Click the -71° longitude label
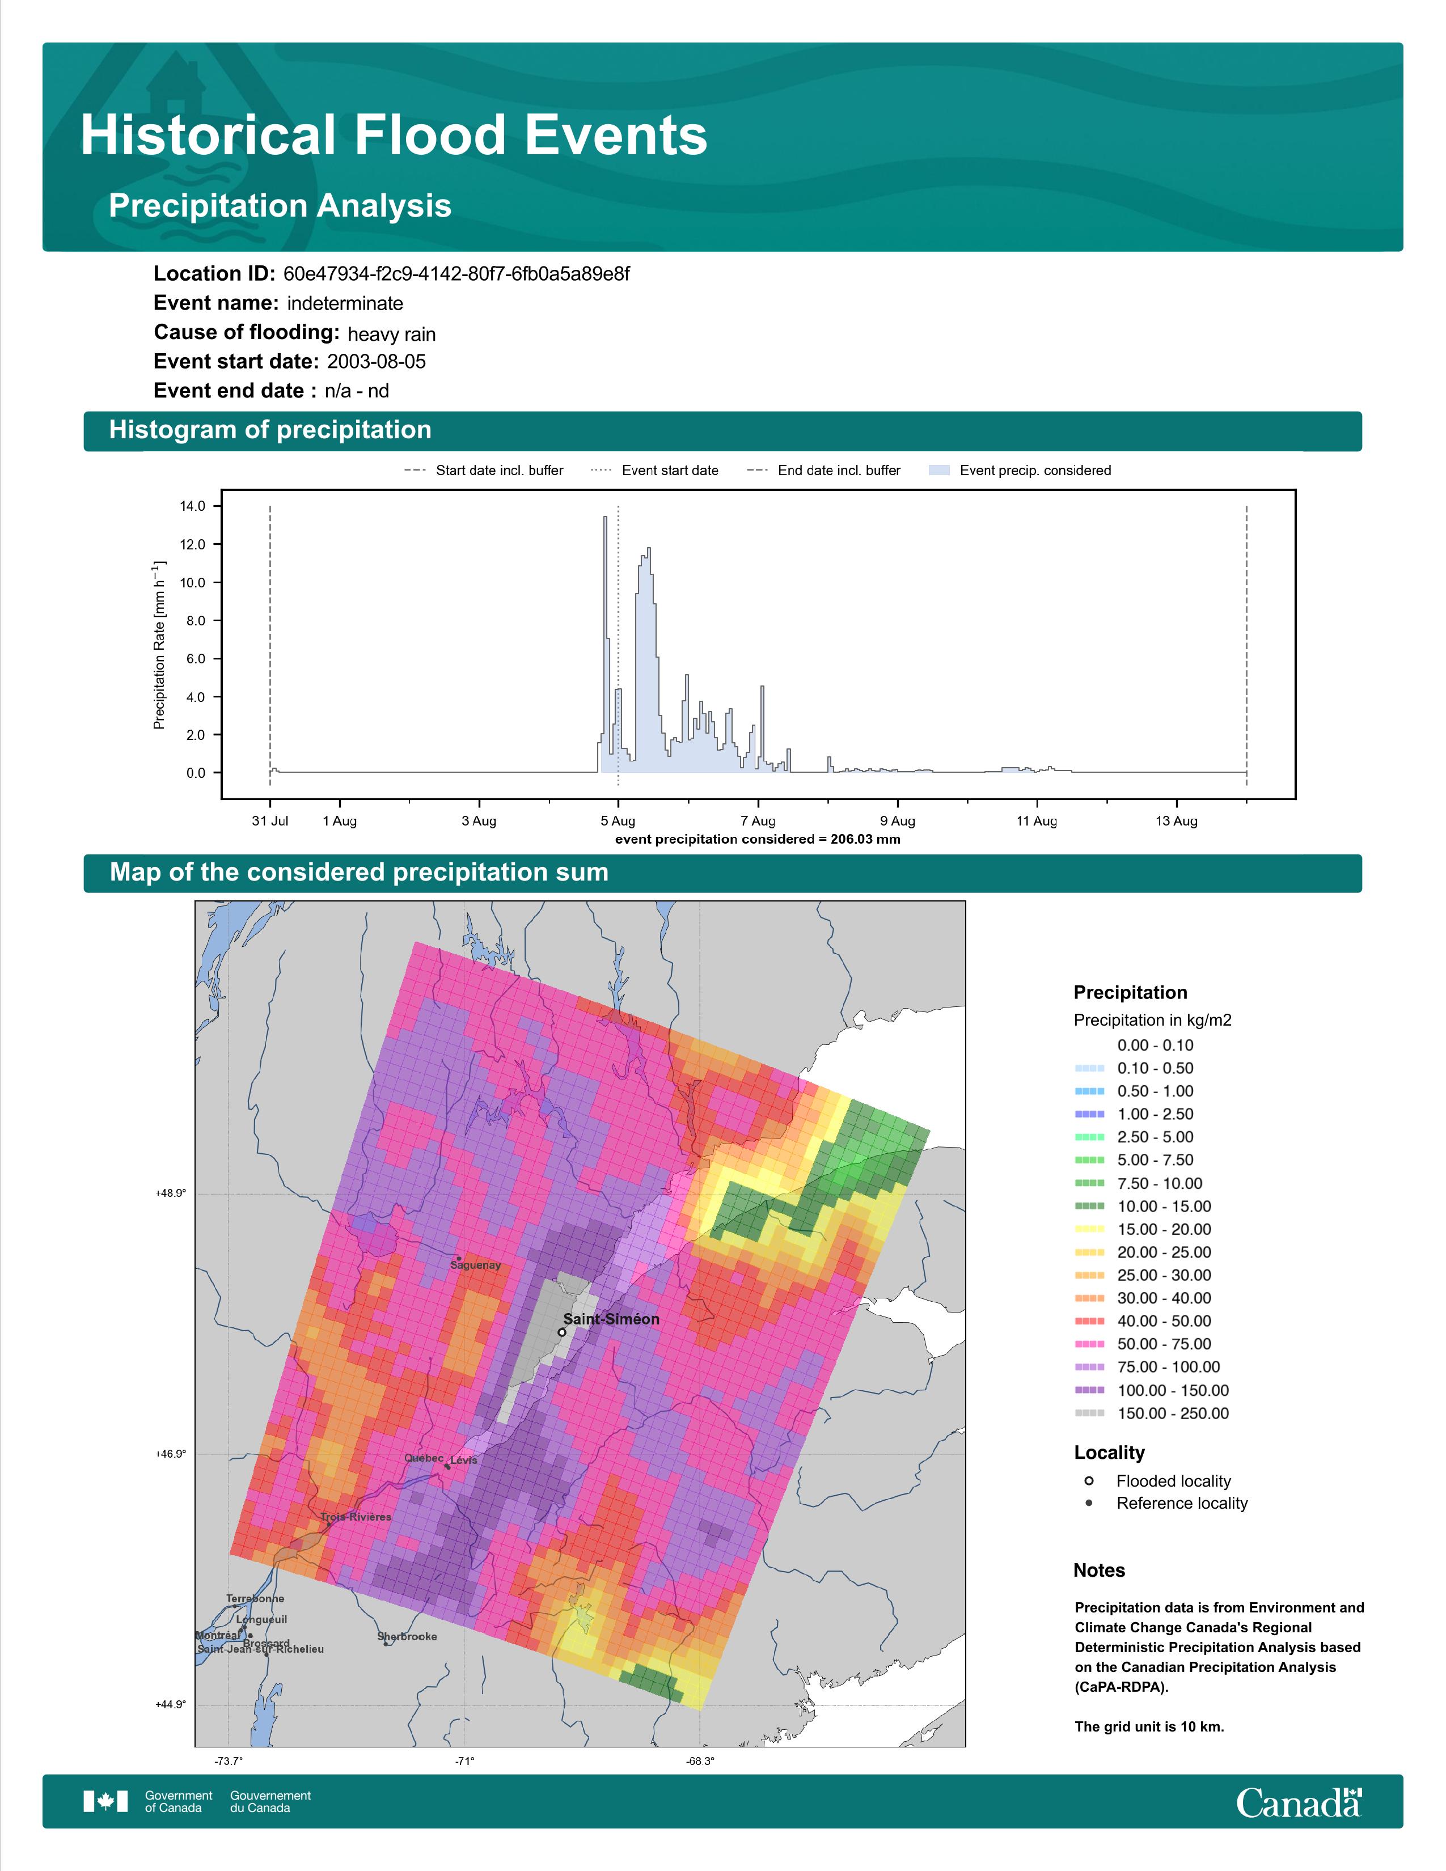Screen dimensions: 1446x1871 (x=464, y=1762)
